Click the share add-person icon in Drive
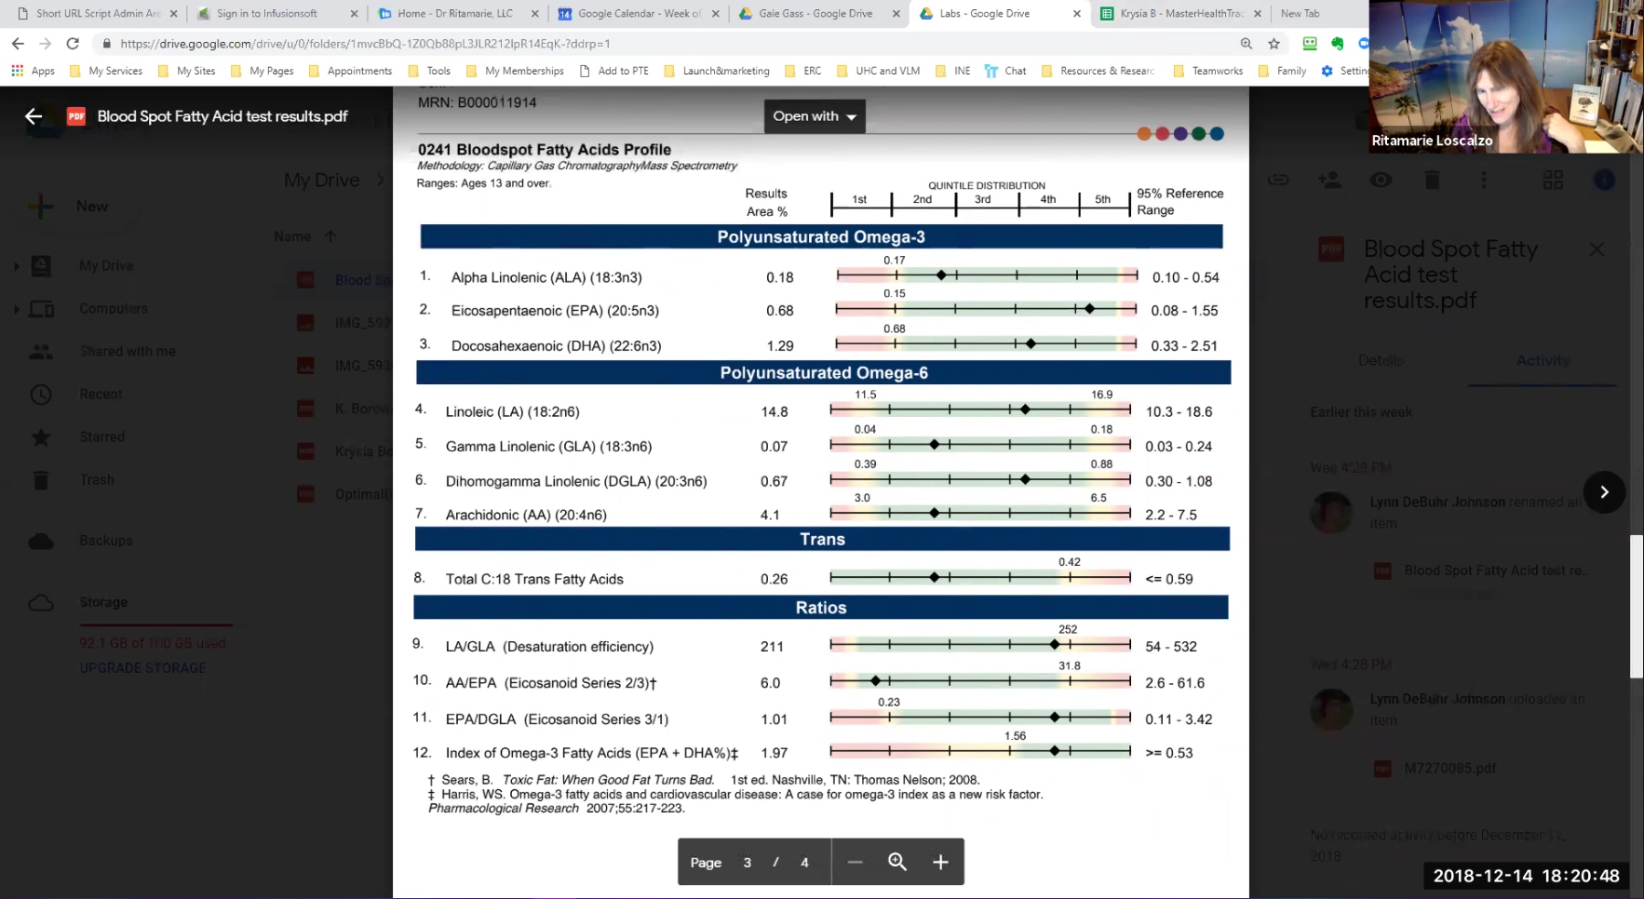1644x899 pixels. (1329, 180)
